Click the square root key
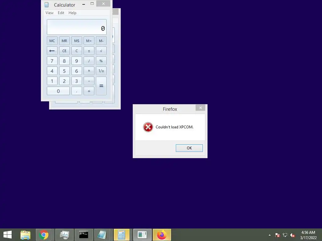Viewport: 322px width, 241px height. coord(101,51)
